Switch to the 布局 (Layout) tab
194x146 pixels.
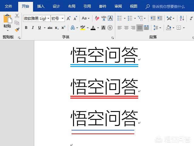(72, 6)
